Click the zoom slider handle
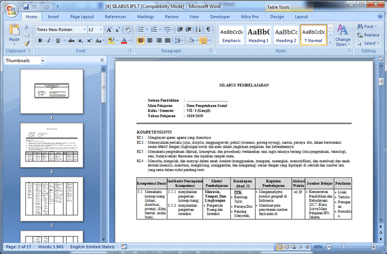 click(x=343, y=246)
